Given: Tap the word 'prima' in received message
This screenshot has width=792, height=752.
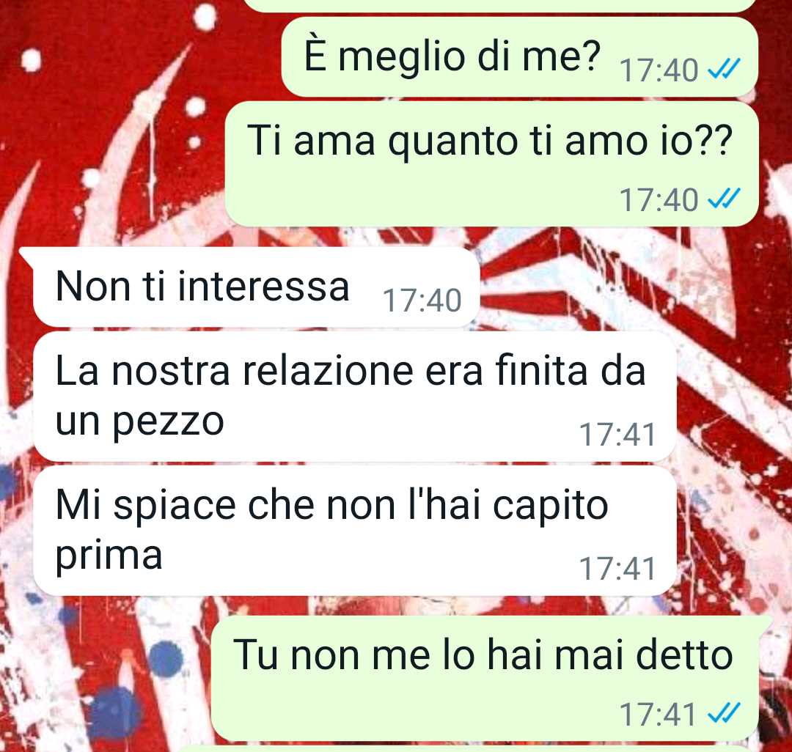Looking at the screenshot, I should click(109, 557).
